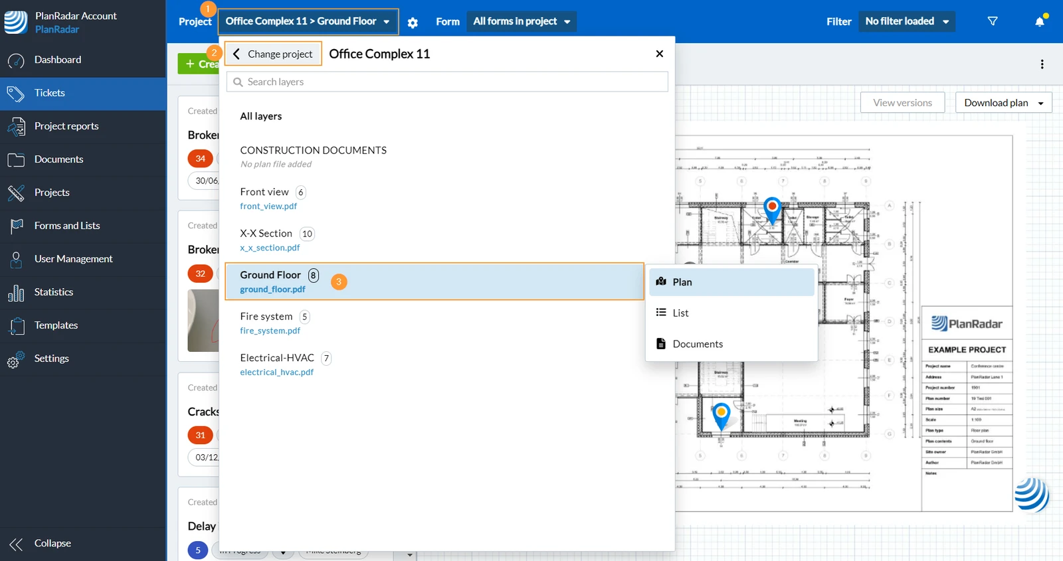Open the filter funnel icon

993,21
